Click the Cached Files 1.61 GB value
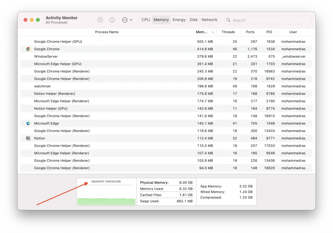Image resolution: width=333 pixels, height=233 pixels. click(186, 195)
